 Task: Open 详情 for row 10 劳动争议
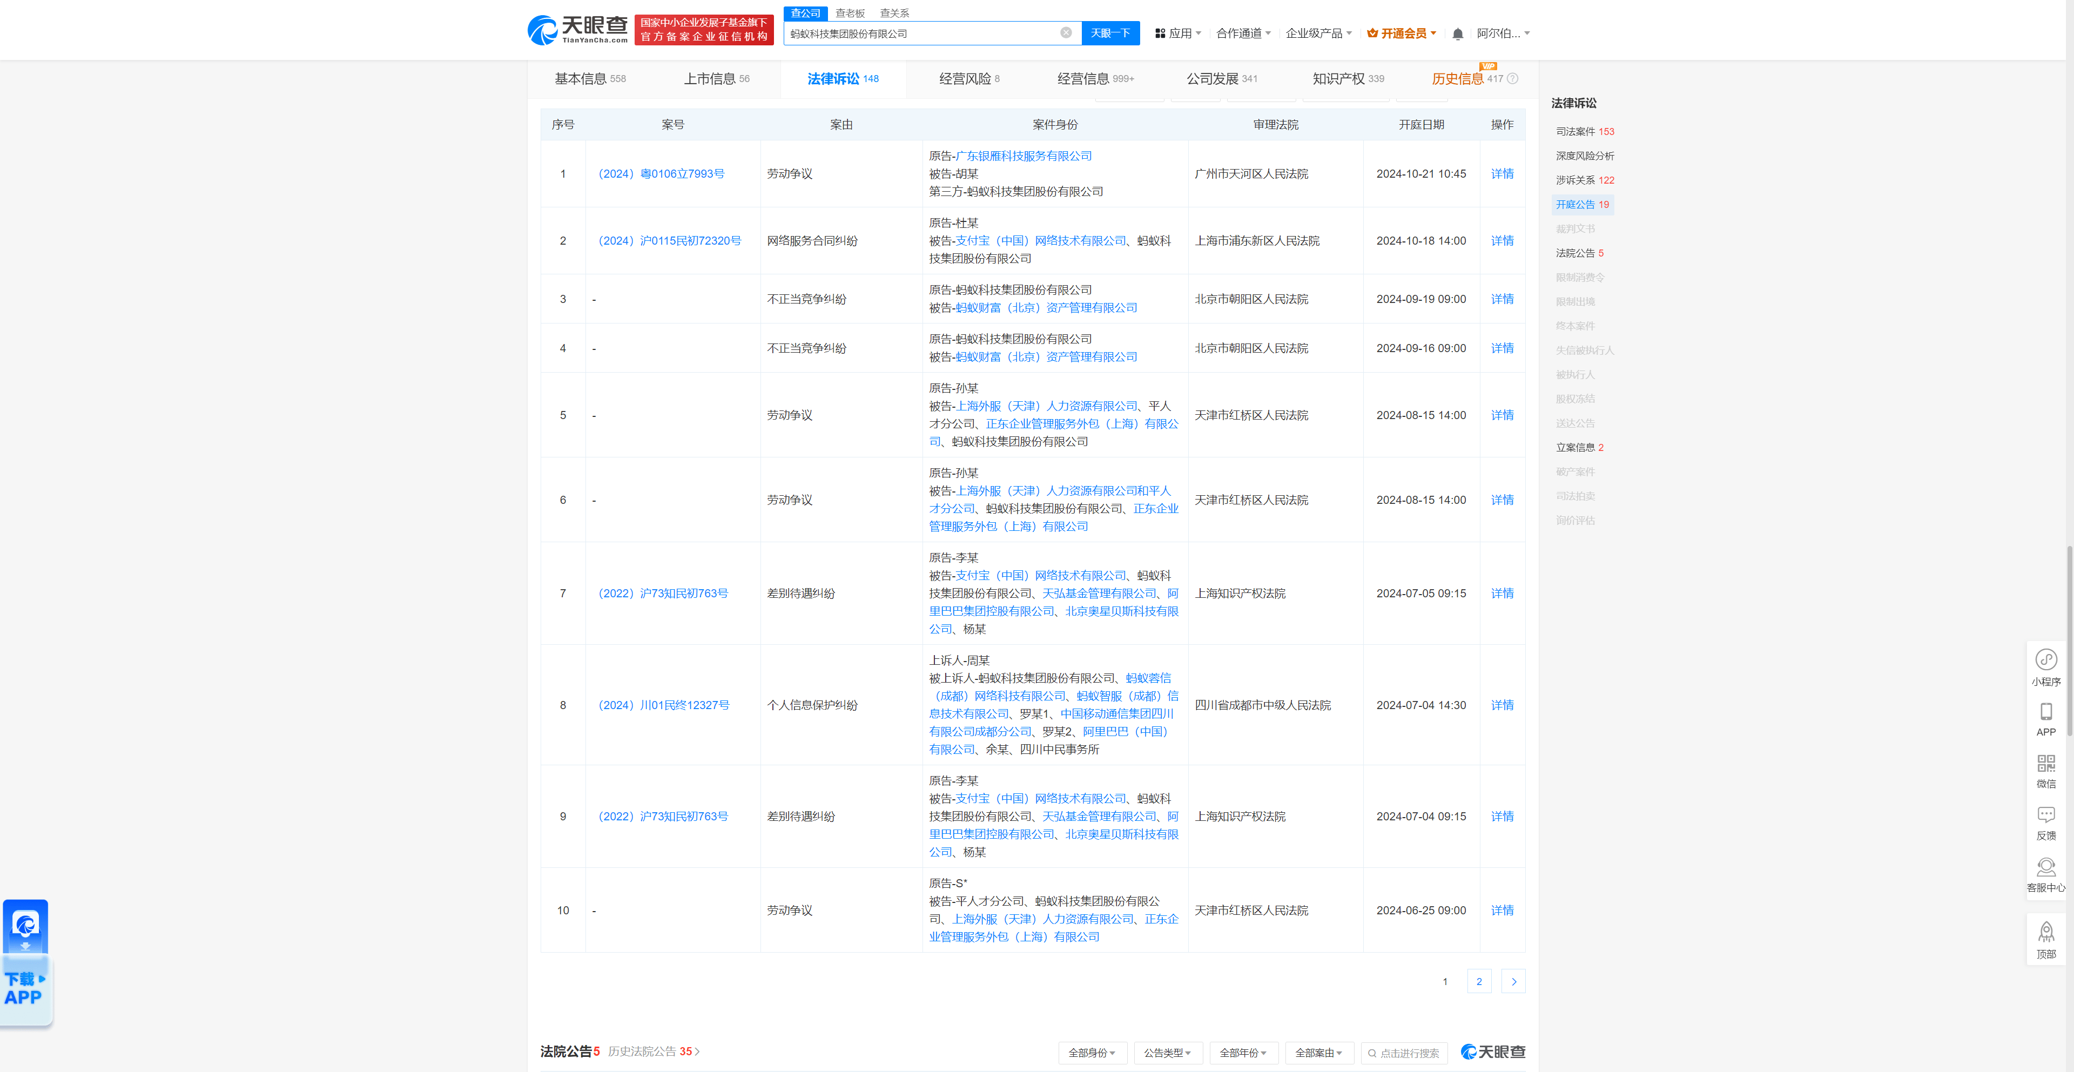pos(1501,909)
